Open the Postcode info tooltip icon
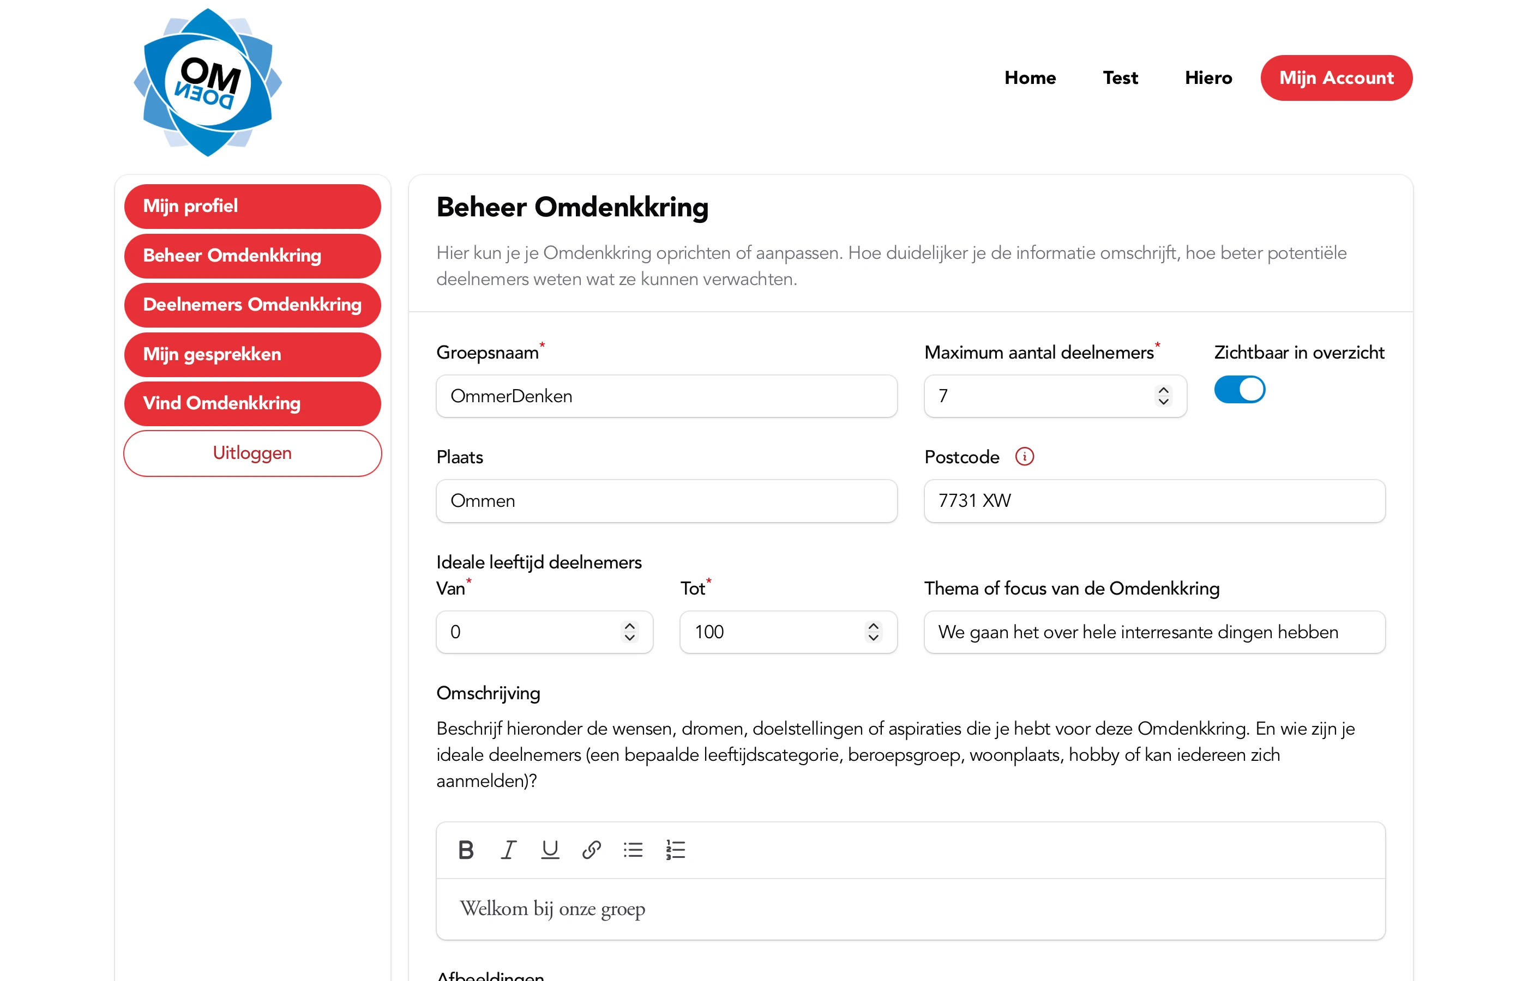Viewport: 1528px width, 981px height. pos(1024,457)
